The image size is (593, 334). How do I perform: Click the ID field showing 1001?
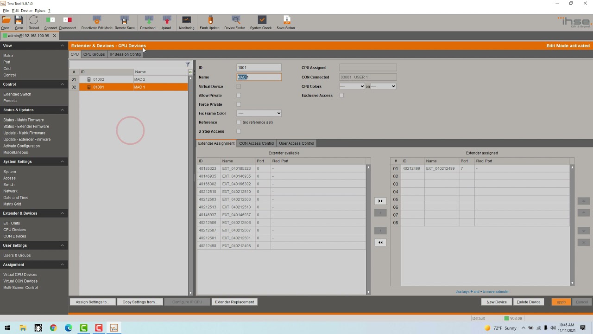pyautogui.click(x=259, y=68)
